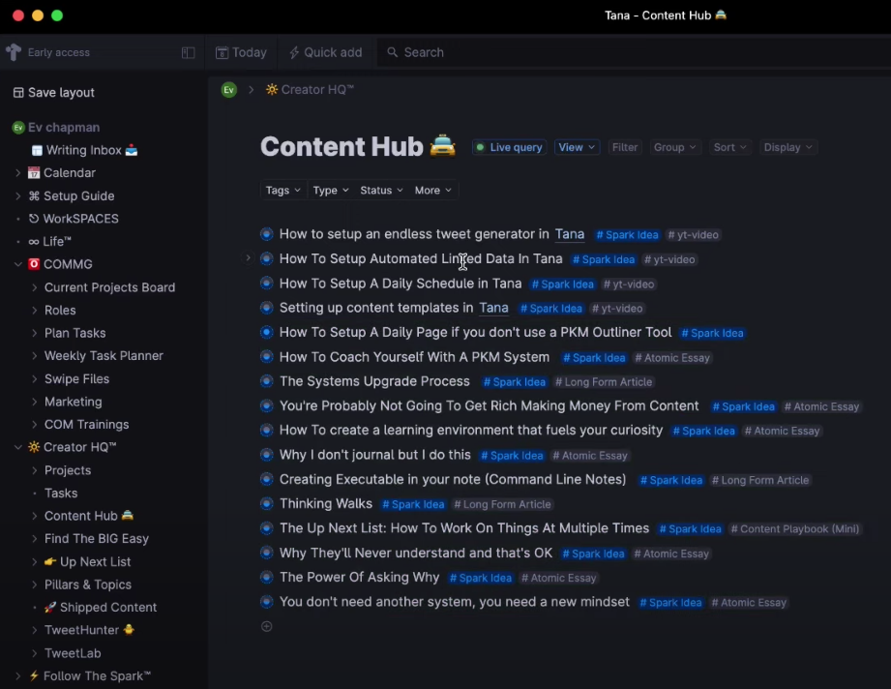Select 'Why I don't journal but I do this'
The width and height of the screenshot is (891, 689).
pos(375,455)
